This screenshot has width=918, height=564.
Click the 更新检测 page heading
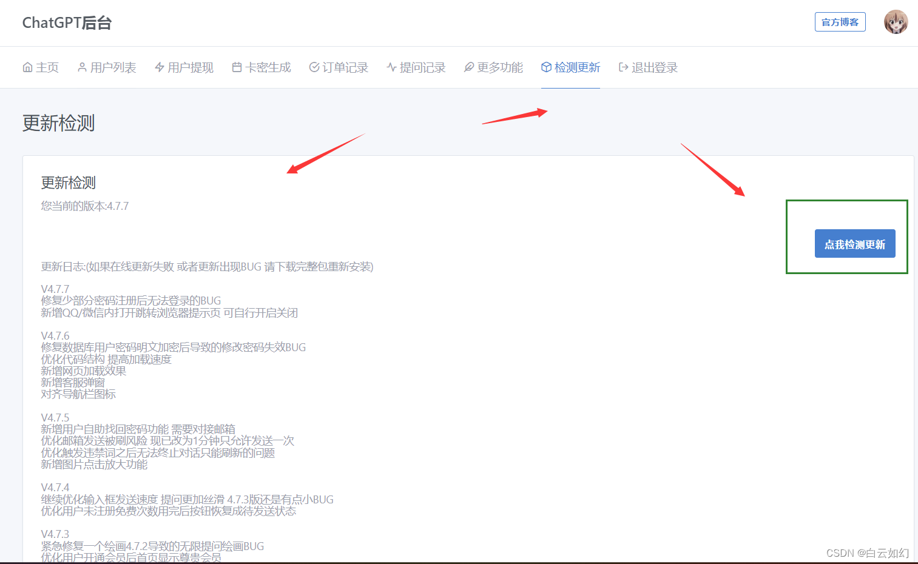pos(59,123)
